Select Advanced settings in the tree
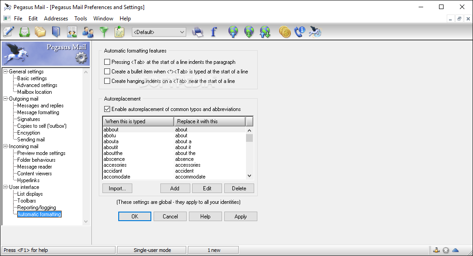Viewport: 473px width, 256px height. pyautogui.click(x=37, y=85)
